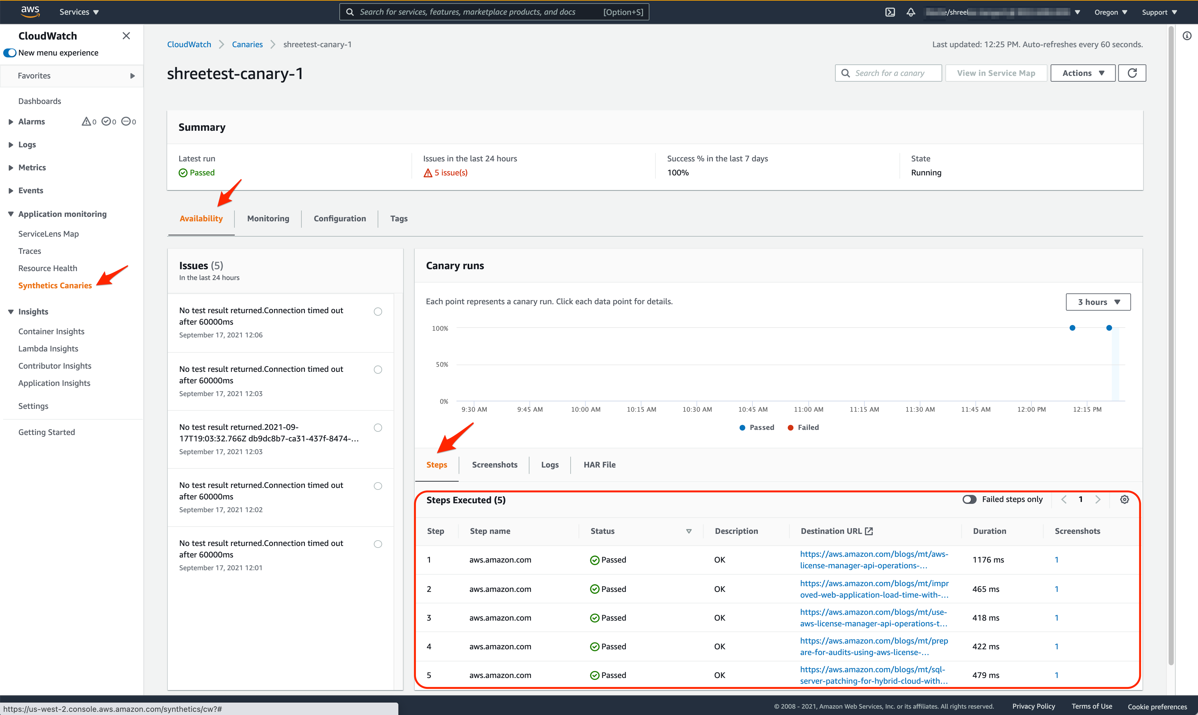Open Steps Executed preferences gear
Viewport: 1198px width, 715px height.
[1124, 500]
